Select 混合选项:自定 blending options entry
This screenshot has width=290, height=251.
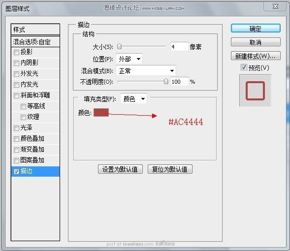[x=35, y=42]
